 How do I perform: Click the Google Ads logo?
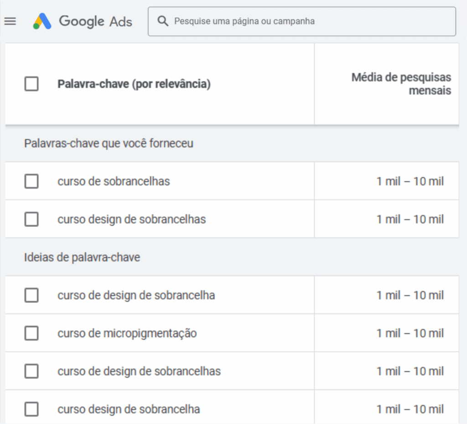pos(83,21)
